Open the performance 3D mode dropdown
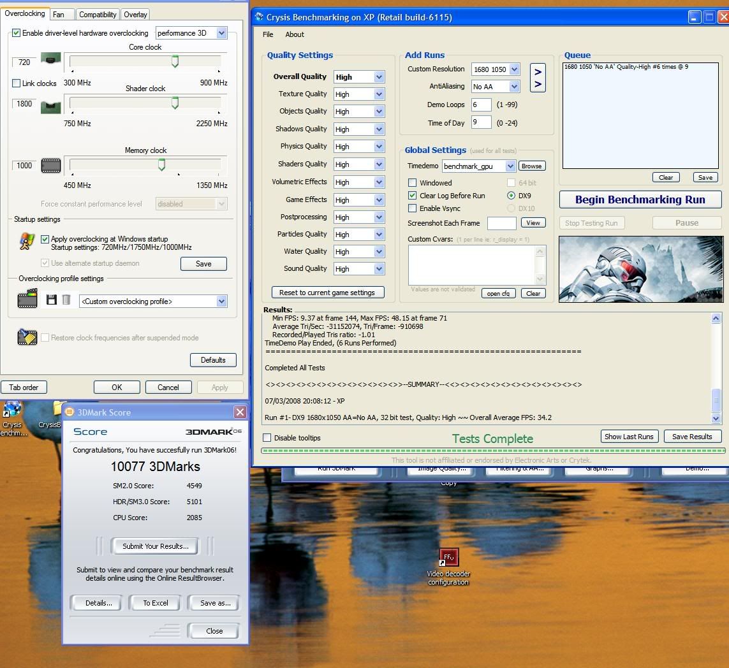 pos(191,33)
